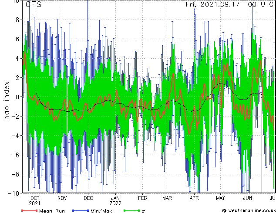Click the blue Min/Max legend line

click(81, 210)
